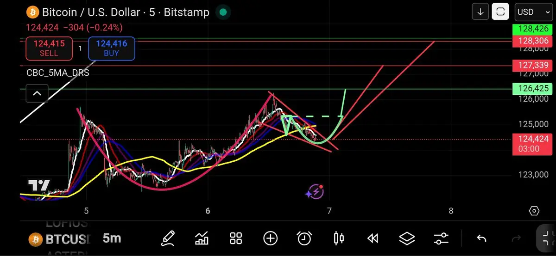
Task: Open the indicators chart icon
Action: click(x=202, y=238)
